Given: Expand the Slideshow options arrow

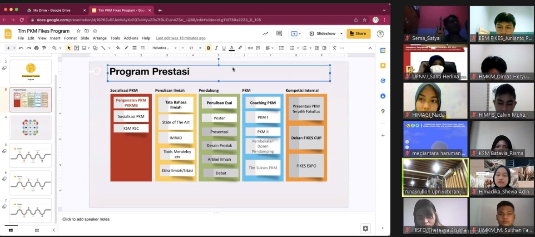Looking at the screenshot, I should pos(342,34).
